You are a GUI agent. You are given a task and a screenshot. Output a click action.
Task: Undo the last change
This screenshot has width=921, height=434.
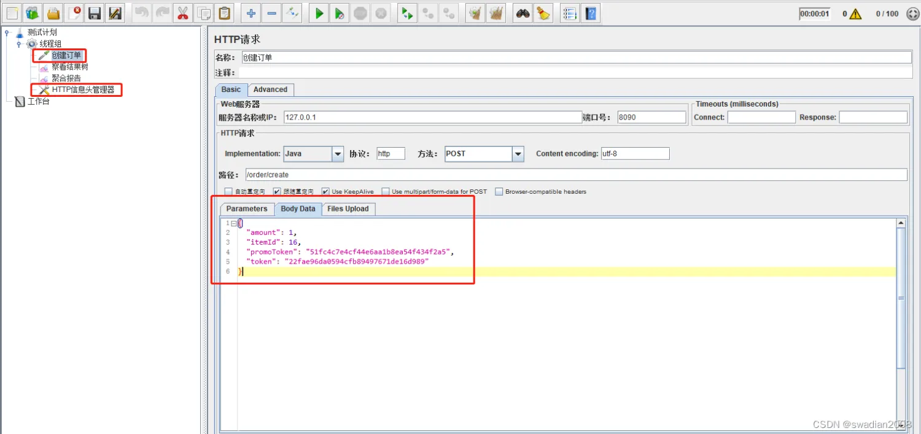pyautogui.click(x=142, y=13)
